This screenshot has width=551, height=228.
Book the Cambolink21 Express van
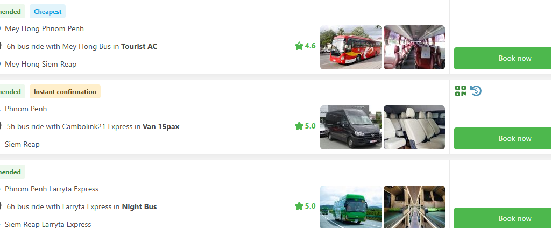tap(503, 138)
